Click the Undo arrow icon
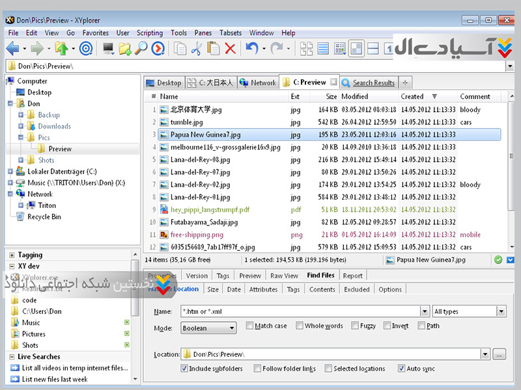Screen dimensions: 521x390 point(251,48)
